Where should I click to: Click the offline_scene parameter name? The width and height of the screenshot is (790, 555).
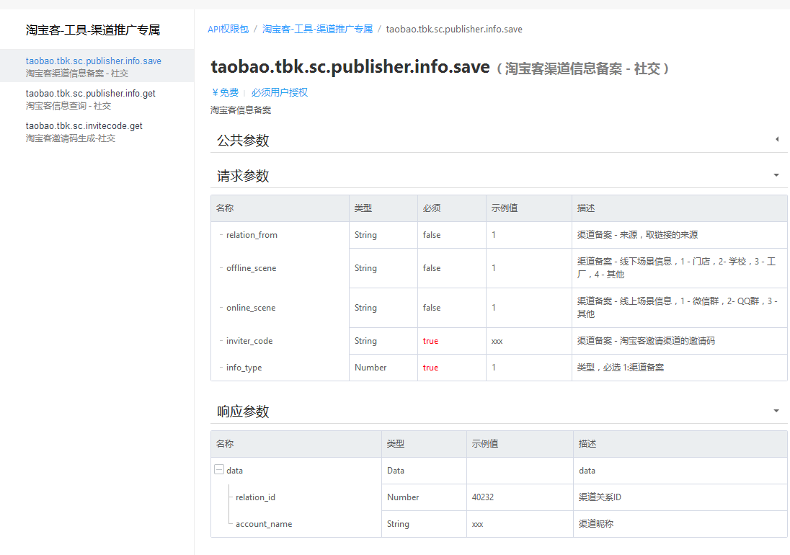click(251, 268)
